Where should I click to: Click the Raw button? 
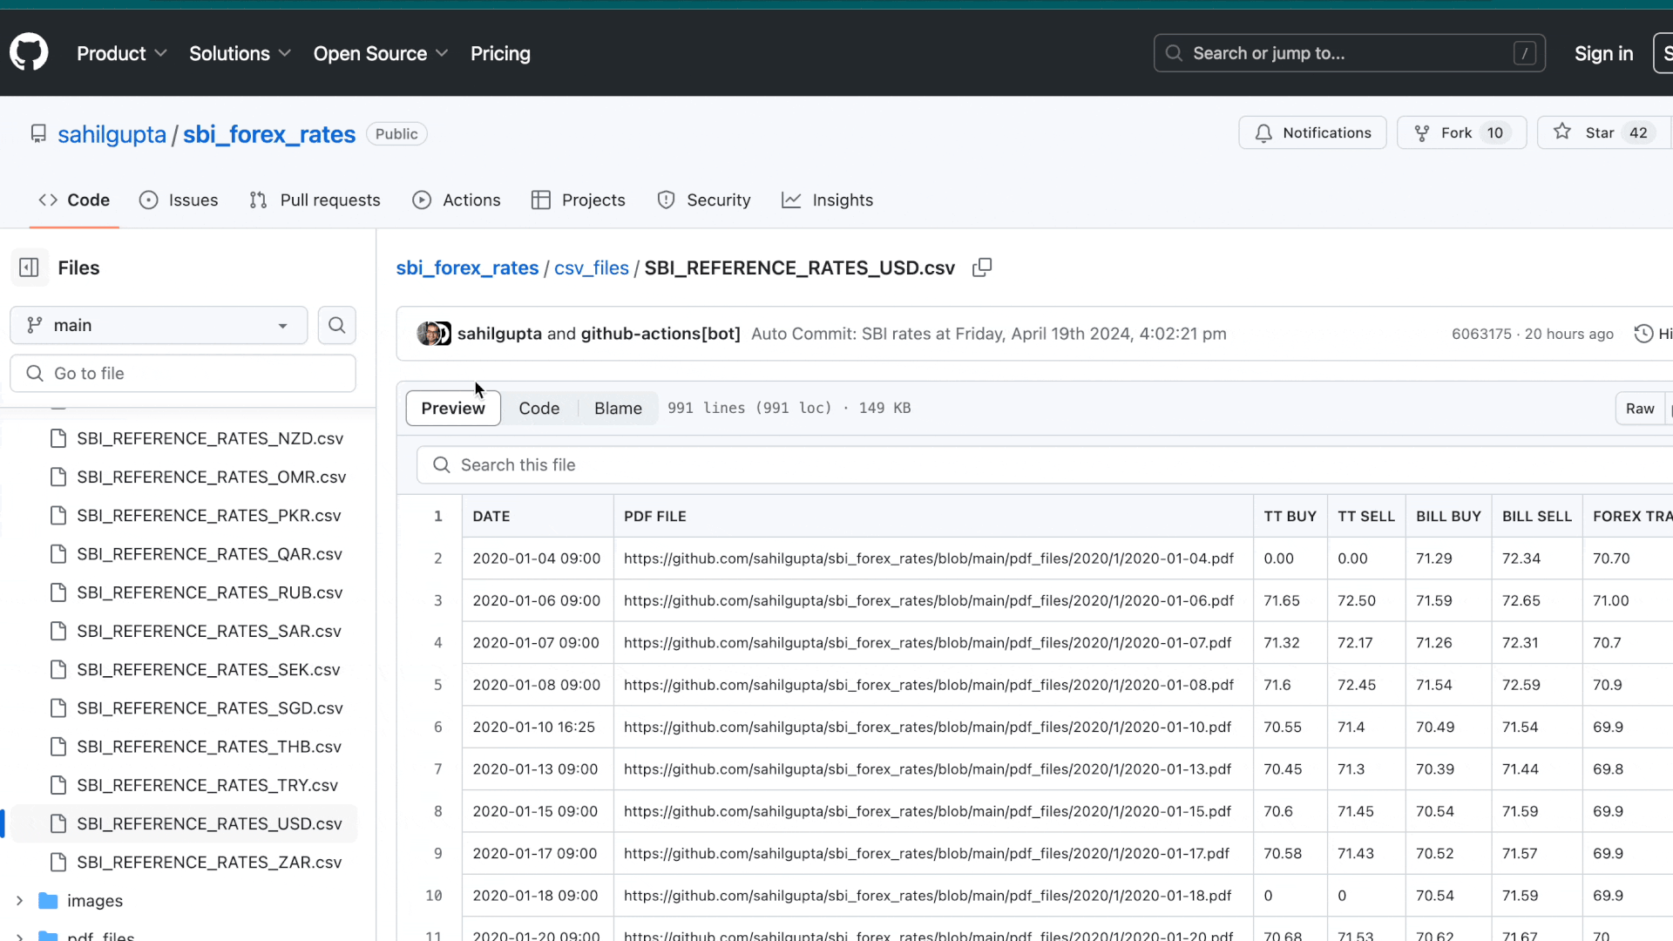tap(1639, 408)
